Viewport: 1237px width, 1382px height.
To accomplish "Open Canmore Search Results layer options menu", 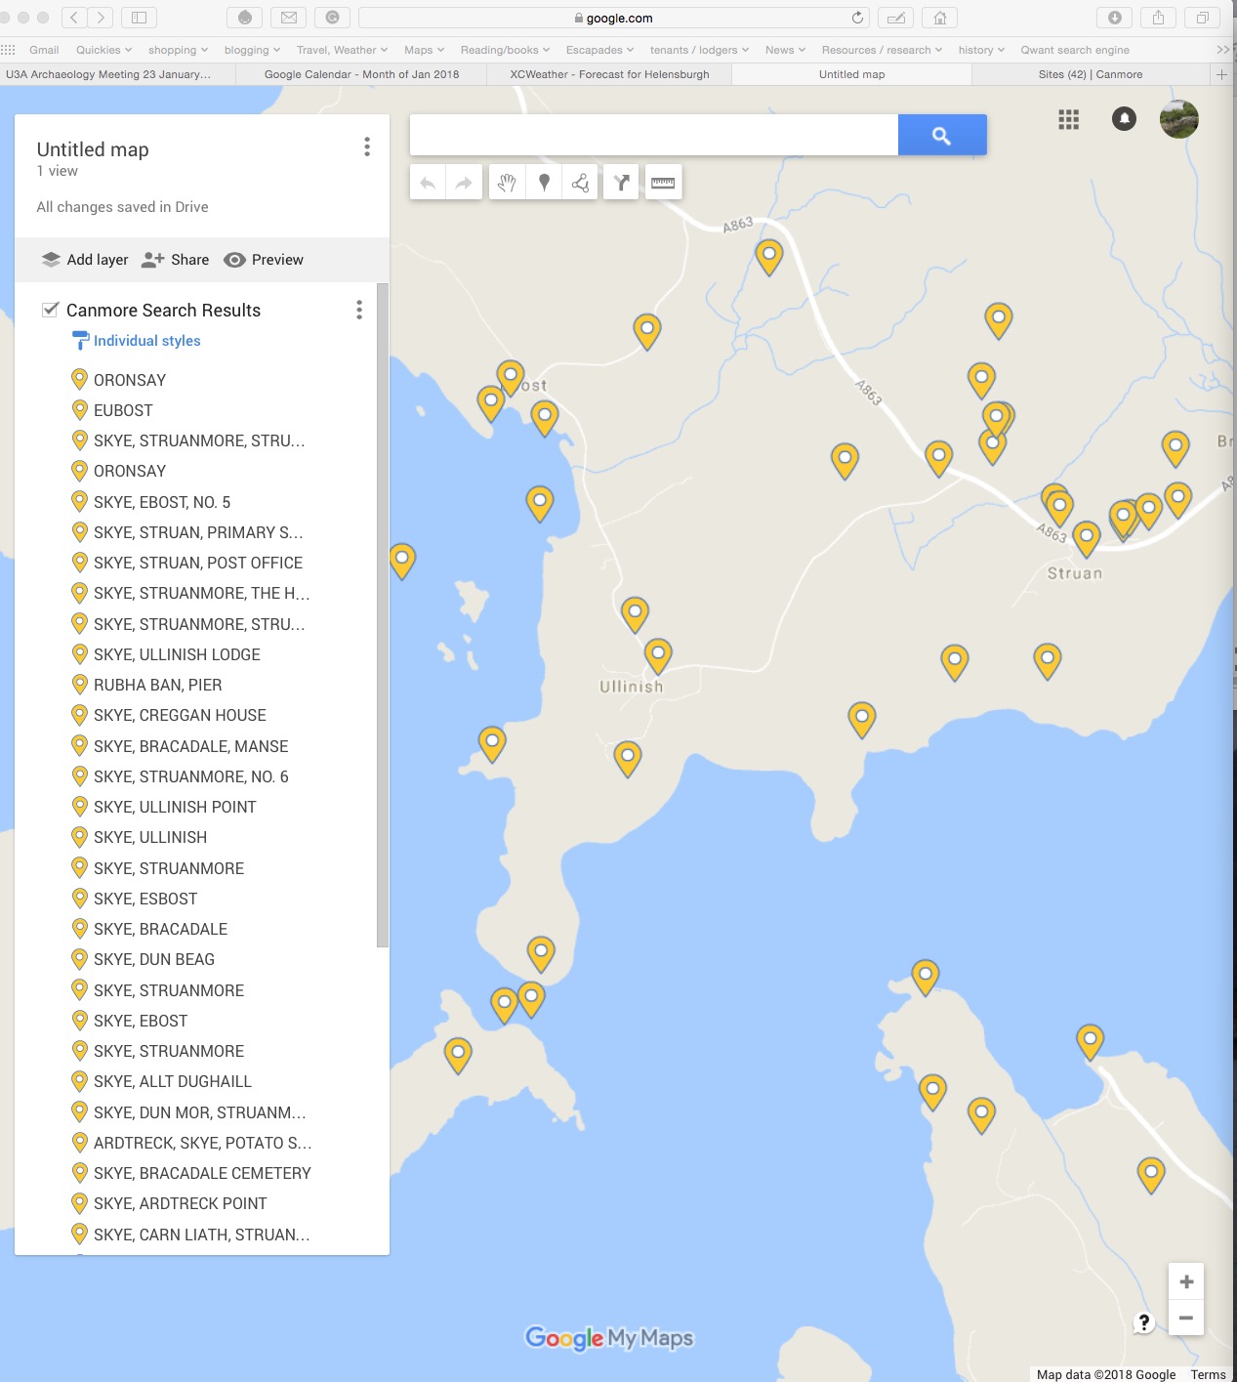I will 359,310.
